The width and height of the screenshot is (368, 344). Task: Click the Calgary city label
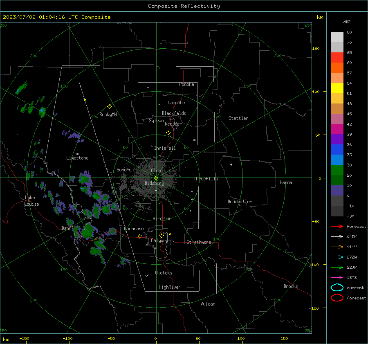(x=159, y=241)
